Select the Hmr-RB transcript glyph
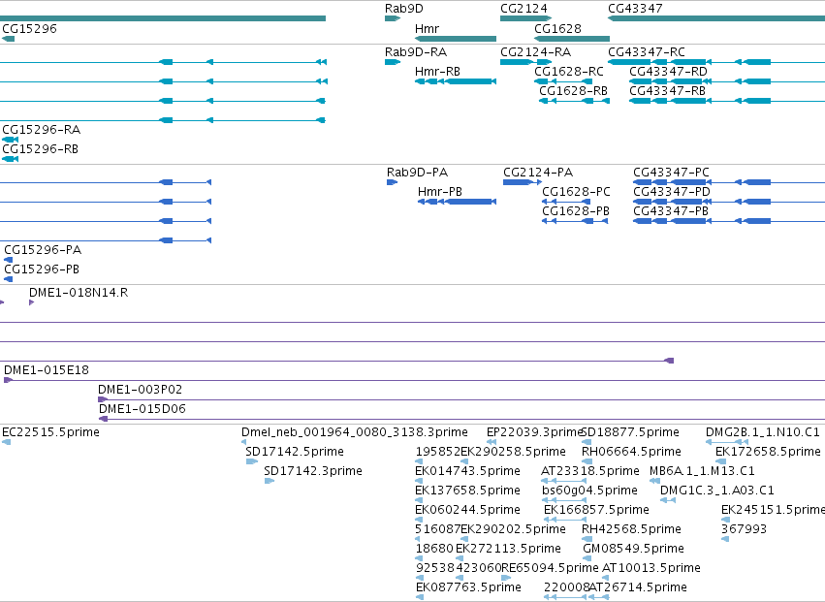 coord(455,81)
